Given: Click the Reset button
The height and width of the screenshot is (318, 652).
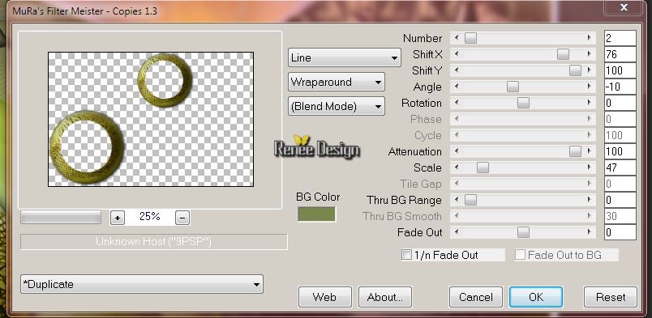Looking at the screenshot, I should pos(611,297).
